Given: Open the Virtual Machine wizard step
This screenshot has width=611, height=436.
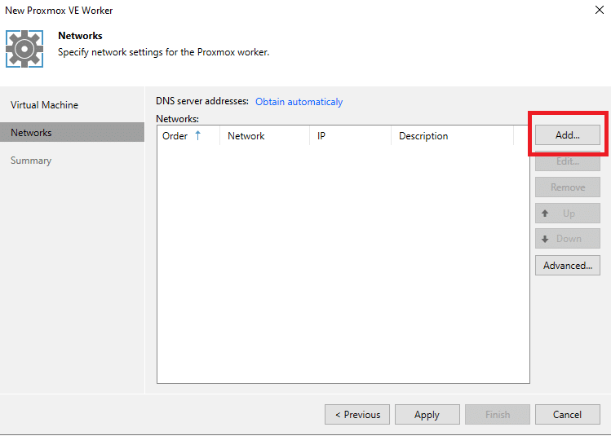Looking at the screenshot, I should click(x=44, y=105).
